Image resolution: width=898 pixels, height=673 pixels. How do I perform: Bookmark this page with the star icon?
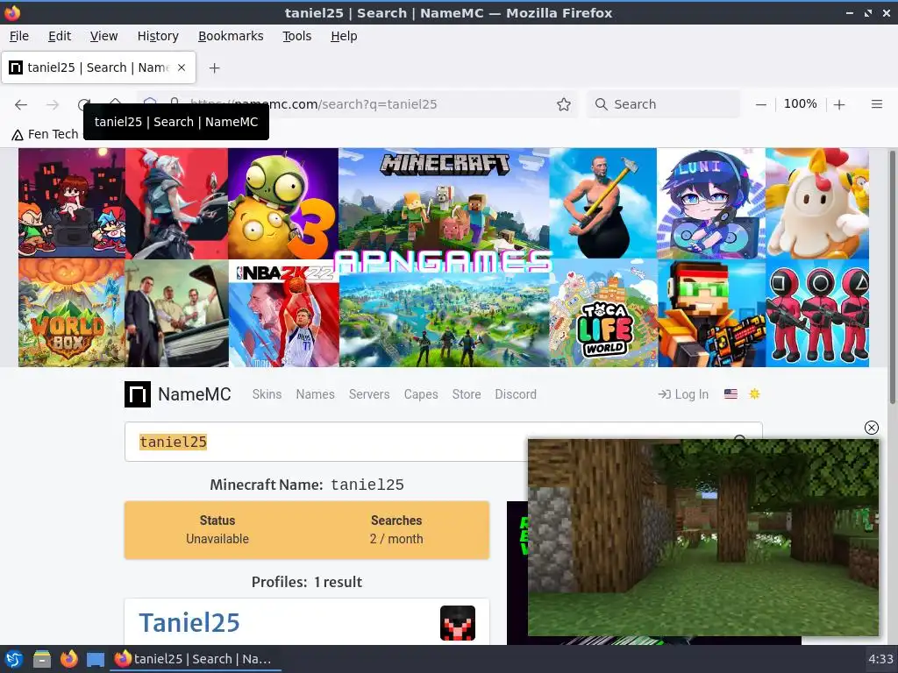(x=564, y=104)
